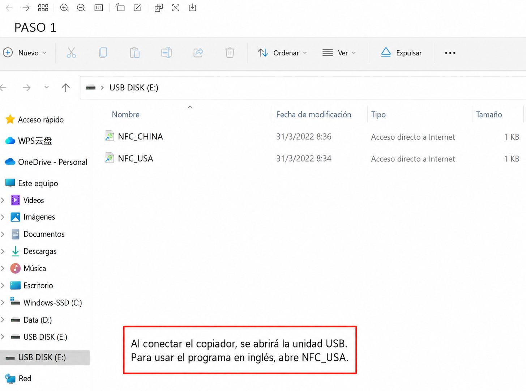
Task: Select the NFC_USA file
Action: click(136, 158)
